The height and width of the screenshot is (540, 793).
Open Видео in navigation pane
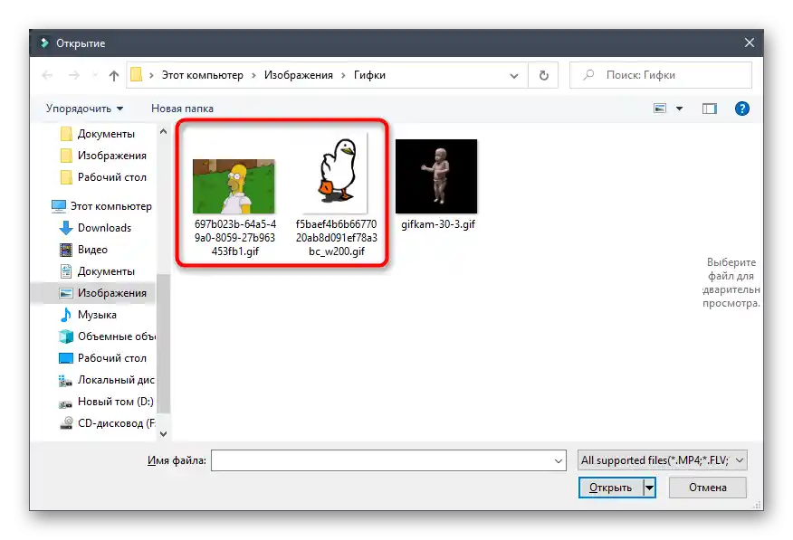pos(83,250)
